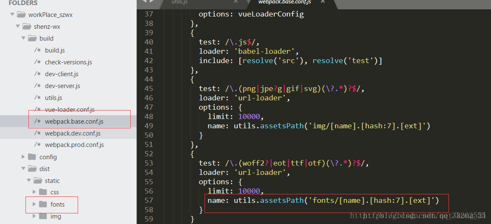Open vue-loader.conf.js in the sidebar
Viewport: 491px width, 224px height.
tap(70, 110)
